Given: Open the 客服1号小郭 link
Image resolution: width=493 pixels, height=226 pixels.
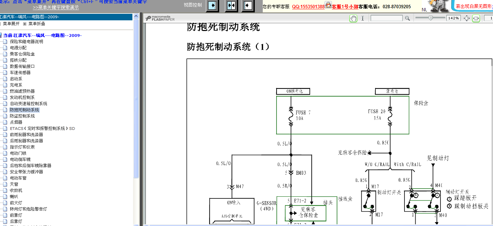Looking at the screenshot, I should tap(345, 7).
